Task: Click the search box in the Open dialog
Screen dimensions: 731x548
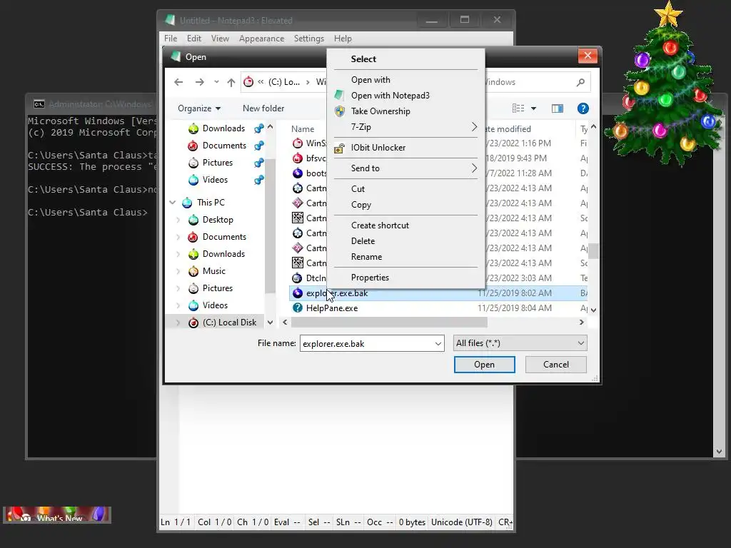Action: tap(536, 82)
